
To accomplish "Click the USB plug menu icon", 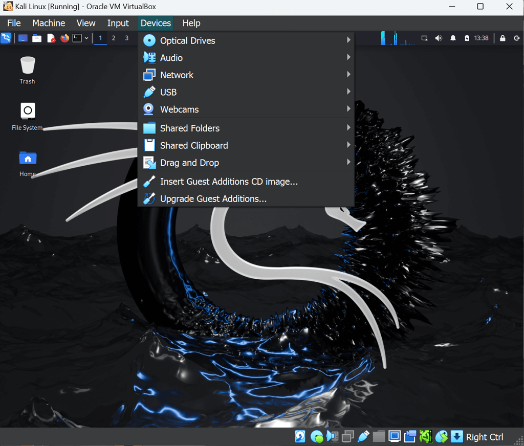I will click(x=149, y=92).
